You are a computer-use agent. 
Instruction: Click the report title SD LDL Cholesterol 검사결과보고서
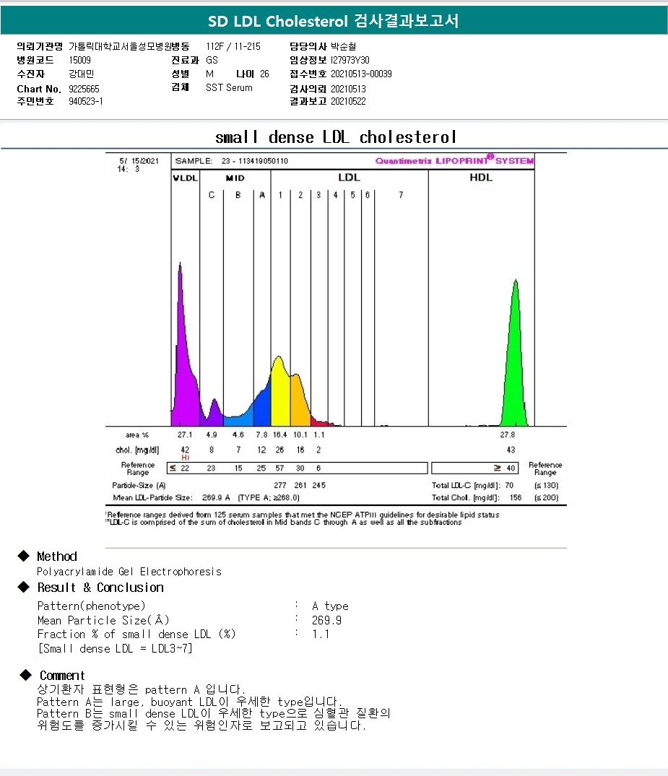(x=333, y=21)
